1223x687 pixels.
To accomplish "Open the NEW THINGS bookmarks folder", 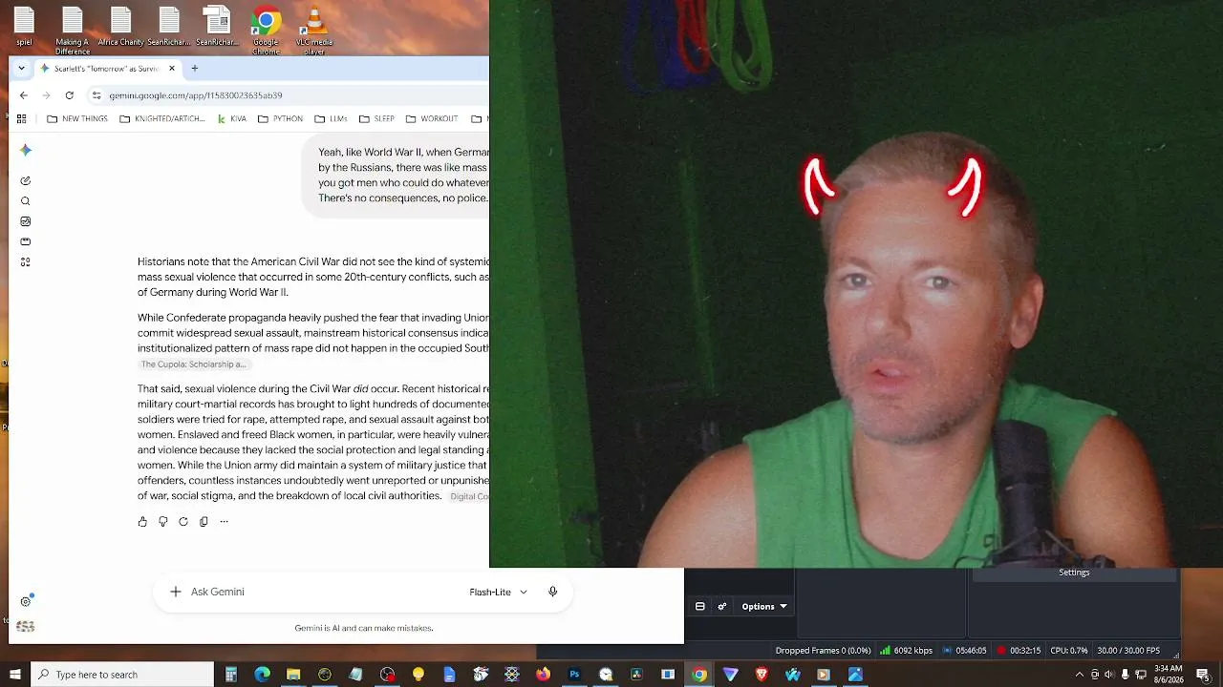I will click(77, 119).
